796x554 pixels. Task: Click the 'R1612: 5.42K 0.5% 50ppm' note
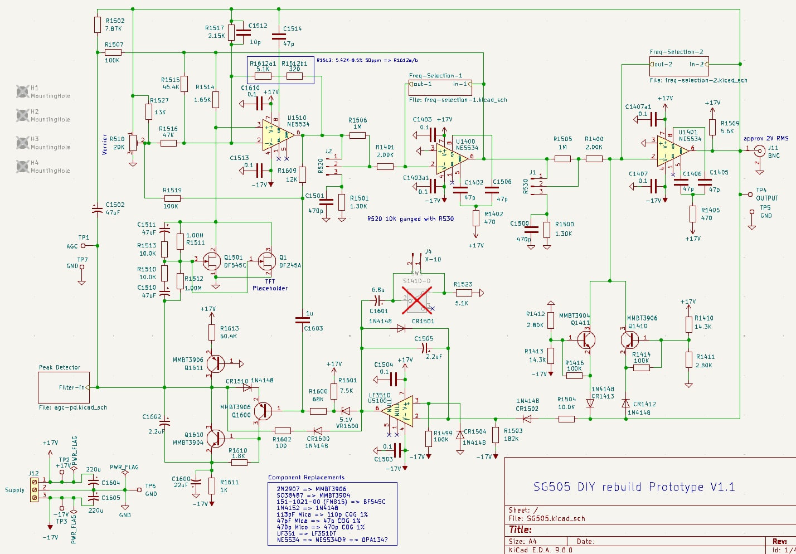[367, 60]
